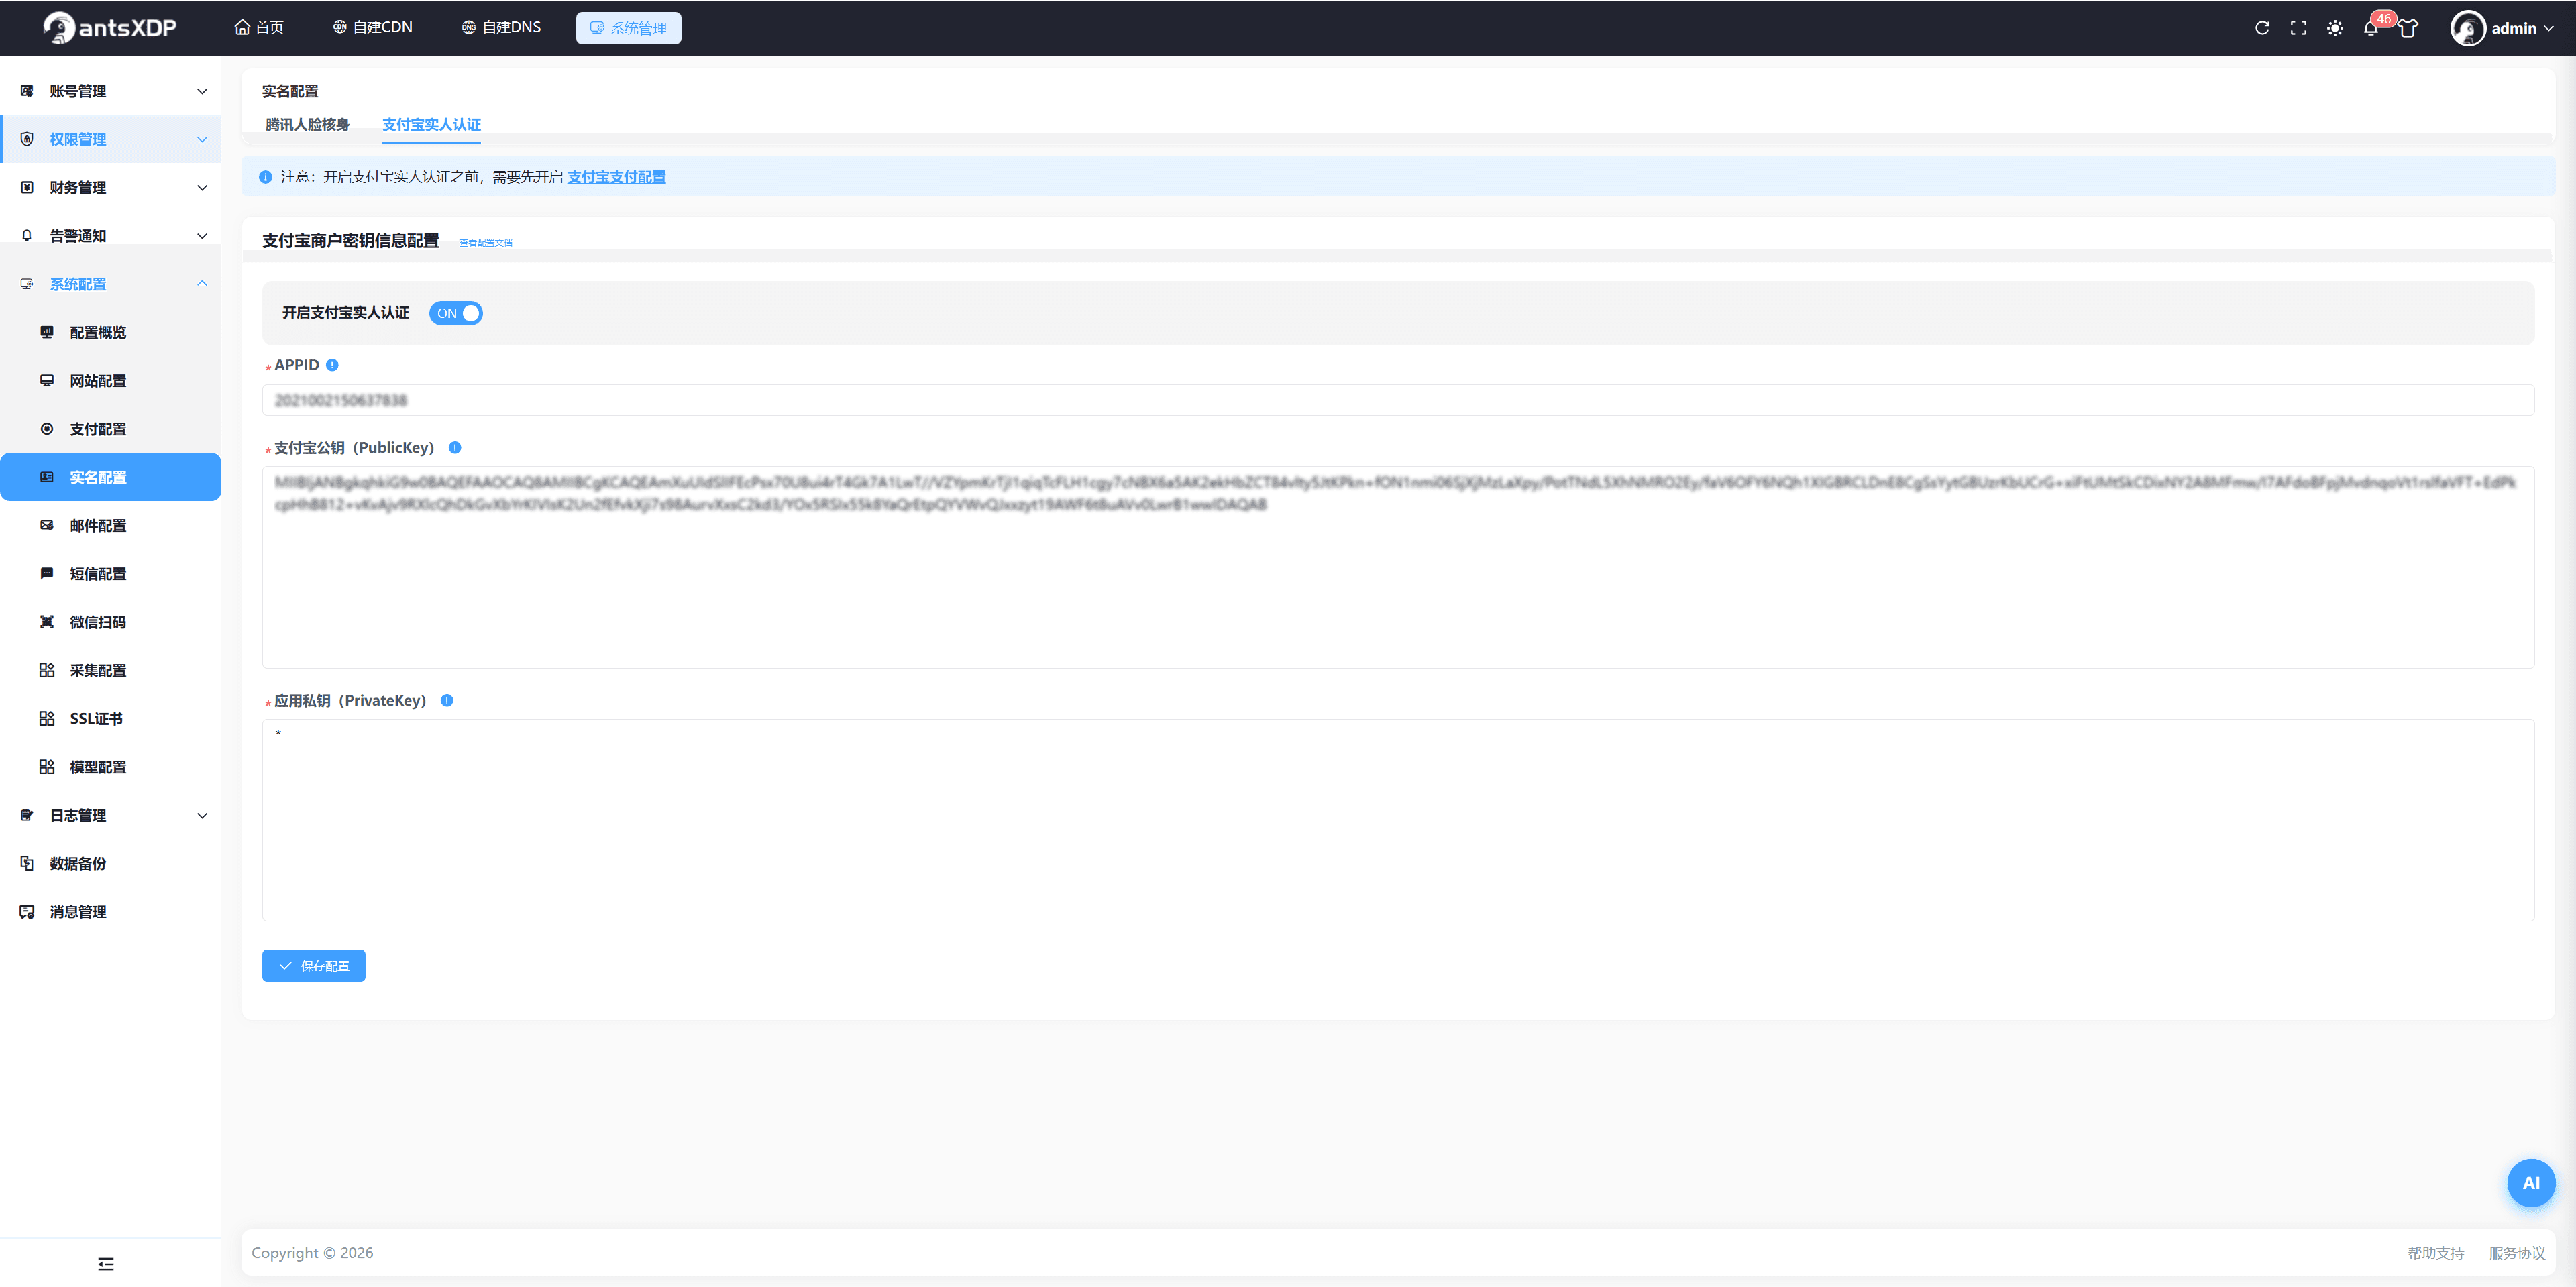Click the 帮助支持 footer link
The height and width of the screenshot is (1287, 2576).
pyautogui.click(x=2435, y=1253)
